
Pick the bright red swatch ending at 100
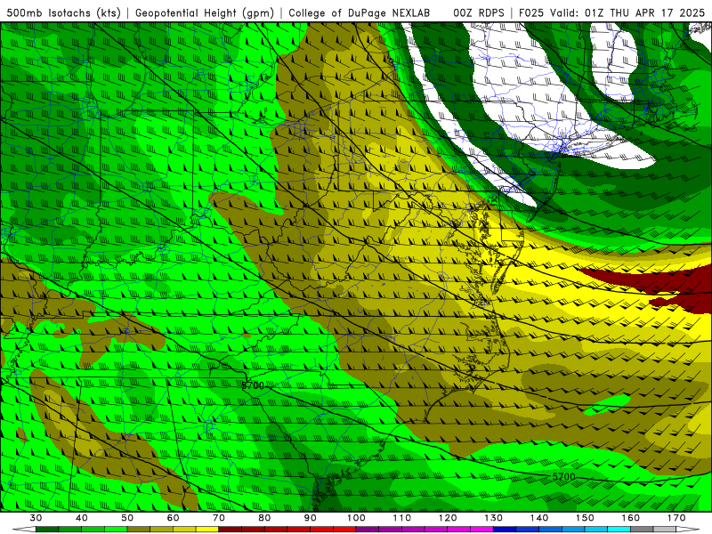click(344, 530)
